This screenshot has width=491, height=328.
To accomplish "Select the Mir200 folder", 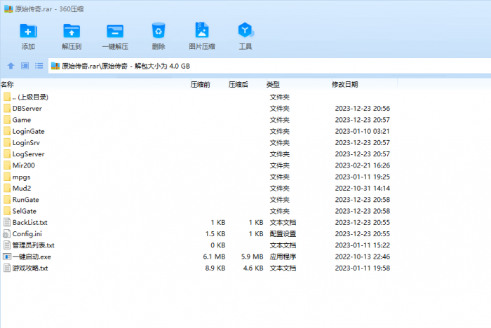I will [x=23, y=165].
